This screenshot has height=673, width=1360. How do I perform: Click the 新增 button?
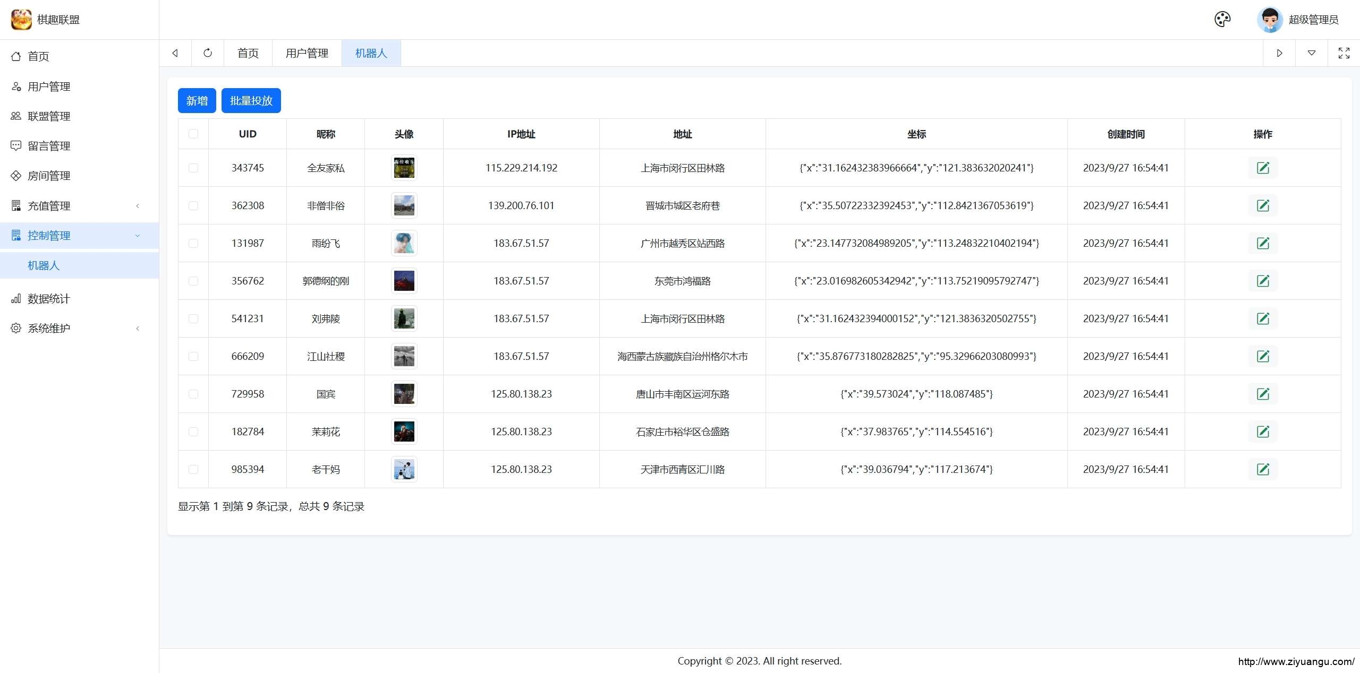click(197, 101)
